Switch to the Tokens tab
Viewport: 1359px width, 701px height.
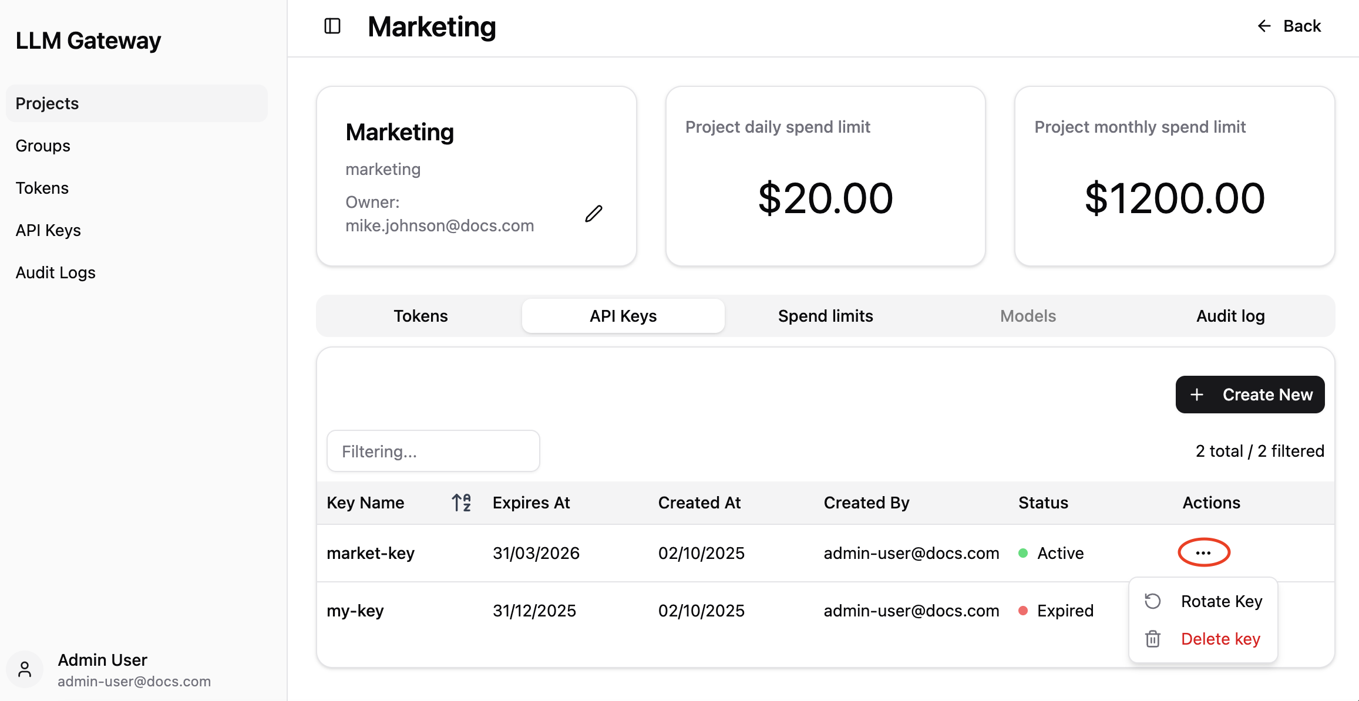(421, 316)
